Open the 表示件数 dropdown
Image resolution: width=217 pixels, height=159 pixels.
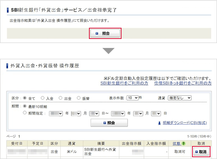(132, 98)
